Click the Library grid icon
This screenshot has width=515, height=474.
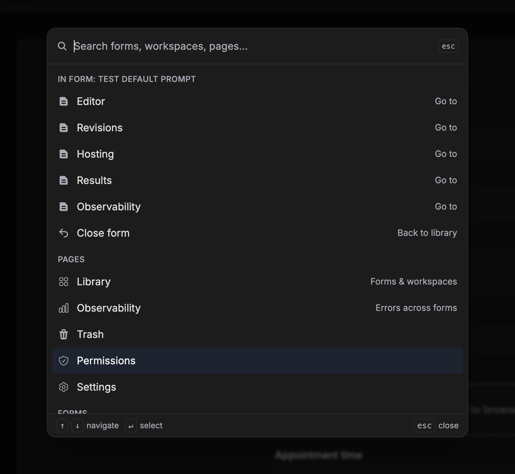64,282
